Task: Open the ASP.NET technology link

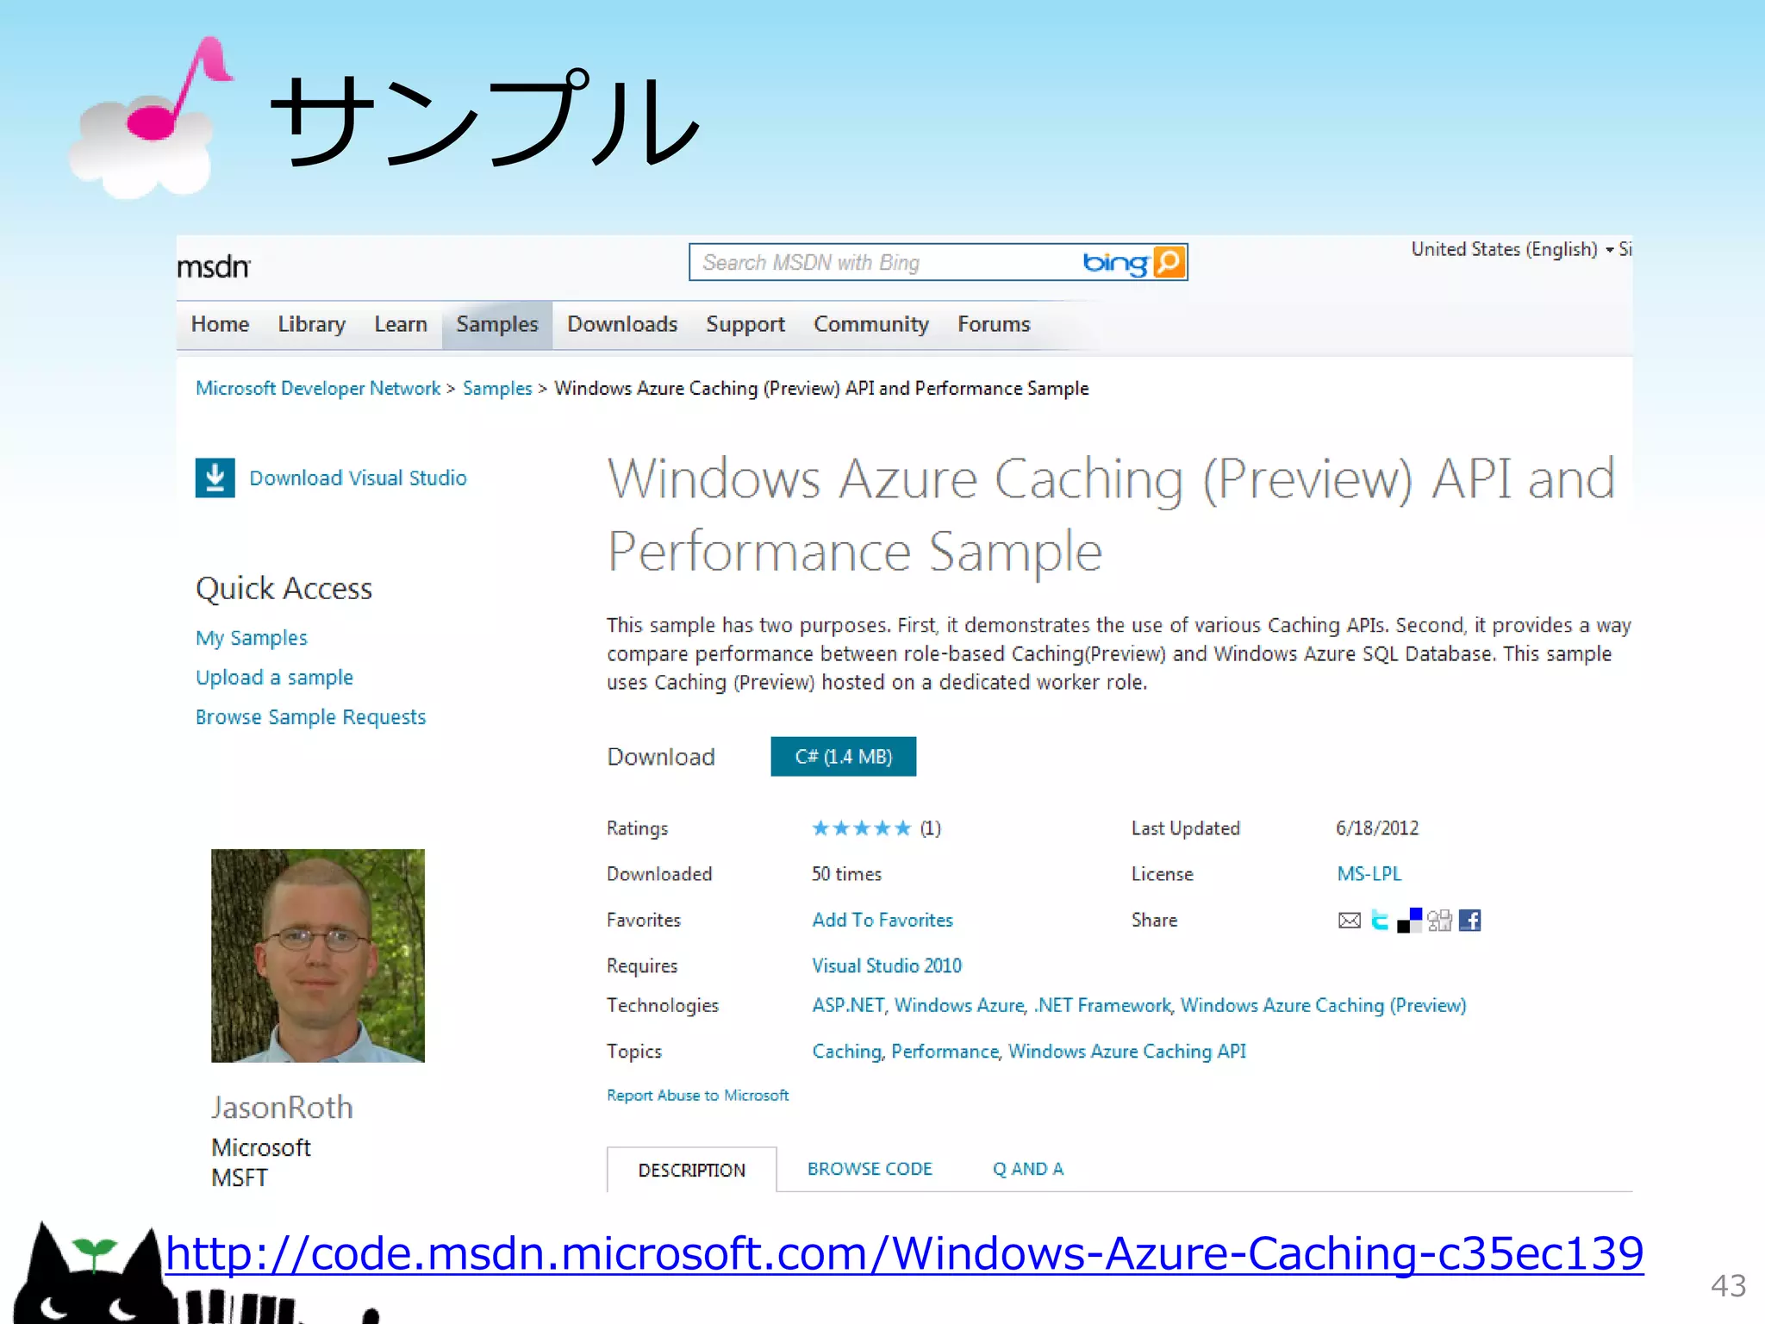Action: 848,1005
